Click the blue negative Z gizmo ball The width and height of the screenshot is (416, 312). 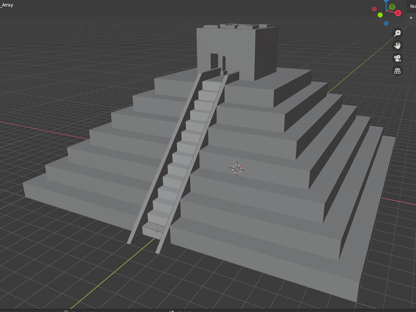(x=386, y=24)
